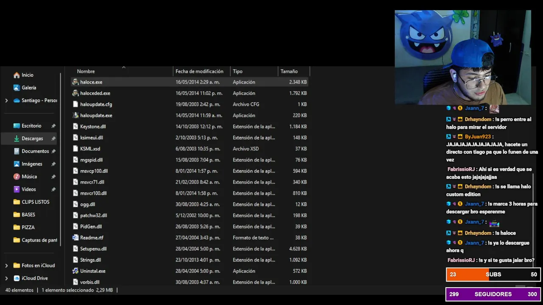Click the ogg.dll file icon

[76, 204]
